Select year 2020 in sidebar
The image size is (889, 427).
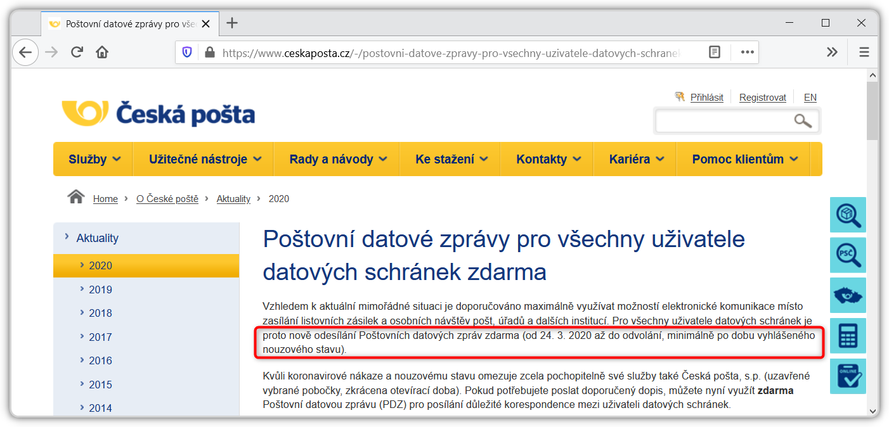(146, 265)
